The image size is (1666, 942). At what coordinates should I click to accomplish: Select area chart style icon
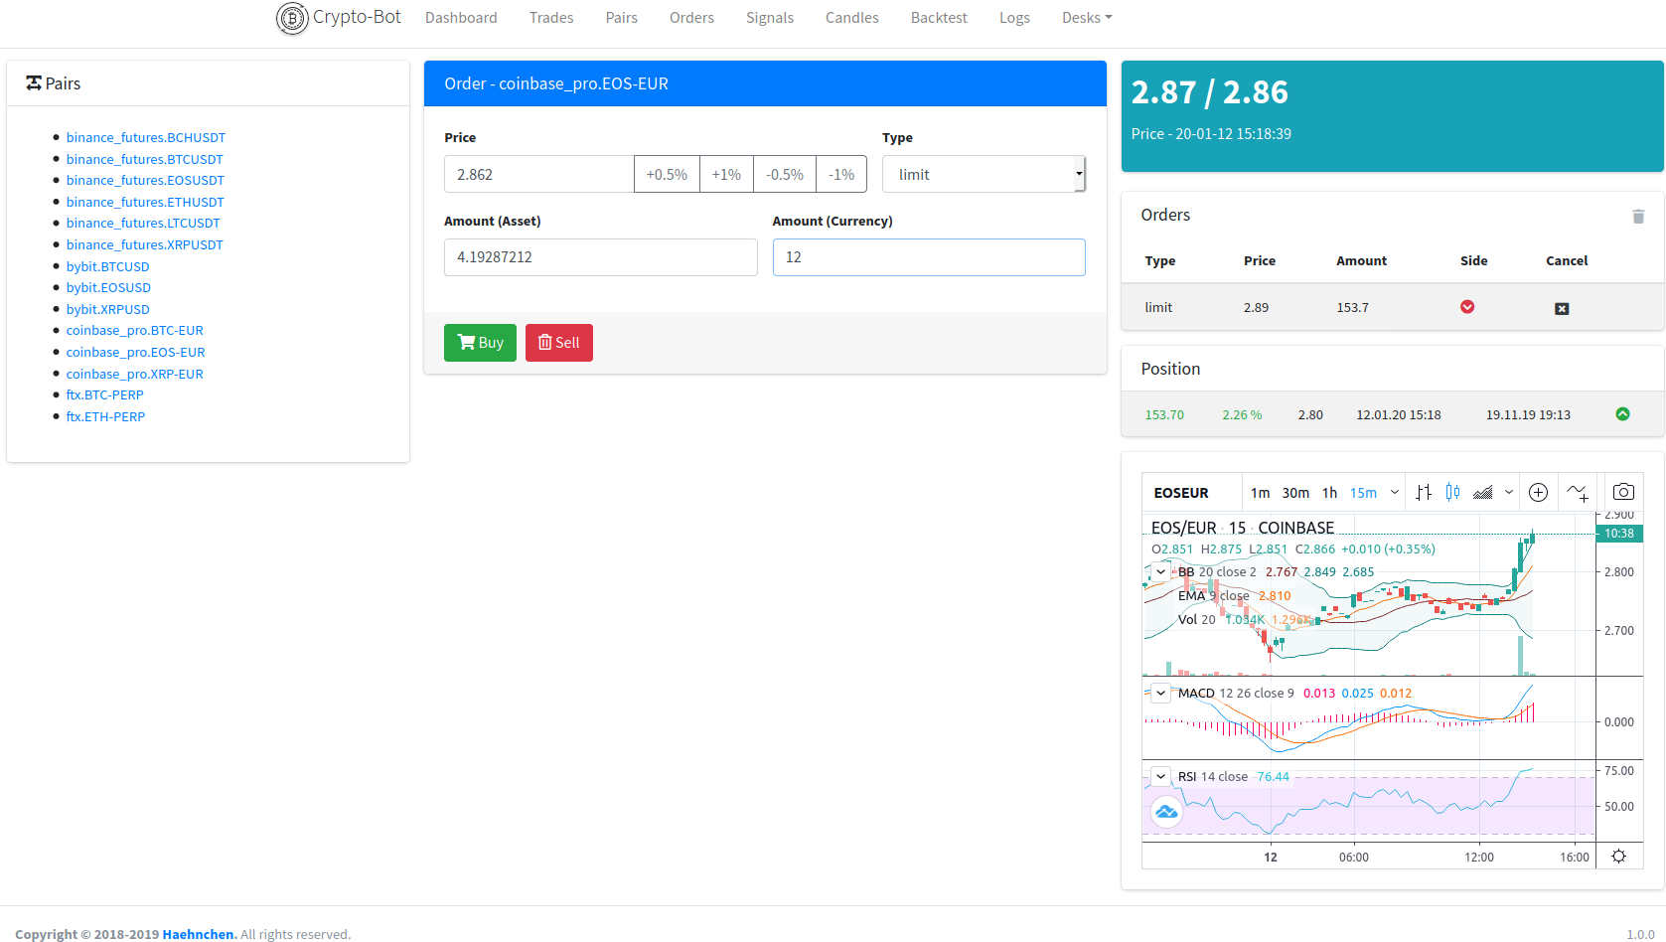[1483, 492]
